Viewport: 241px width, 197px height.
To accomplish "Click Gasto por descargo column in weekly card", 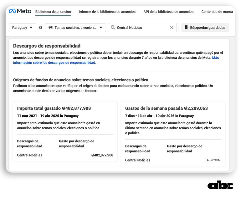I will [185, 149].
